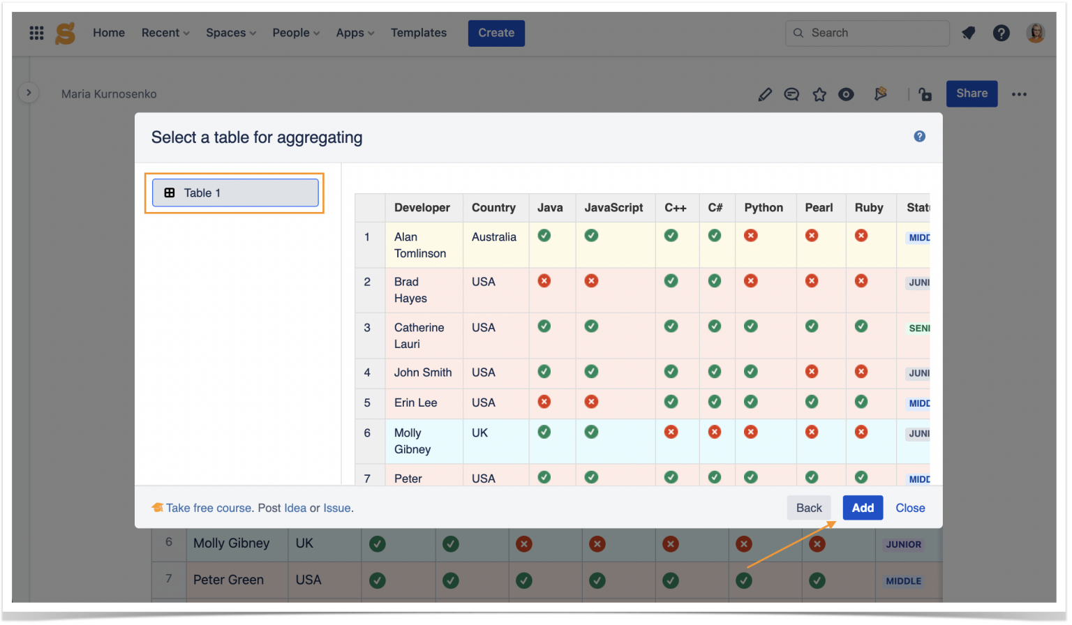Add an inline comment using the speech bubble icon
This screenshot has width=1072, height=625.
[791, 93]
